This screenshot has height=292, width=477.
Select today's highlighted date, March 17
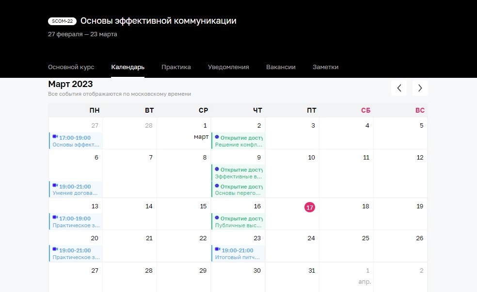point(310,207)
